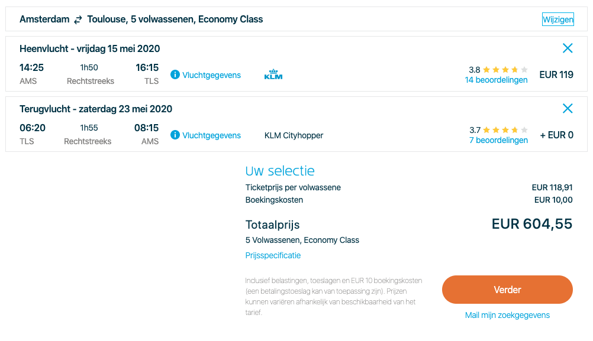
Task: Click the info icon for return Vluchtgegevens
Action: 175,135
